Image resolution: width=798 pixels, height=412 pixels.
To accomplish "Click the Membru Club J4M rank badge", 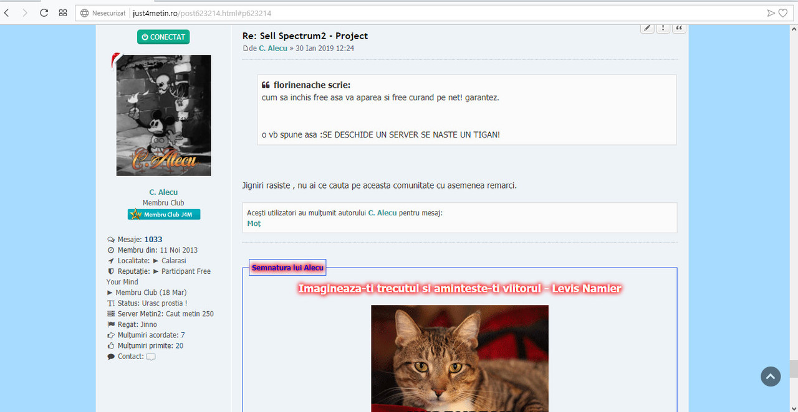I will [164, 214].
